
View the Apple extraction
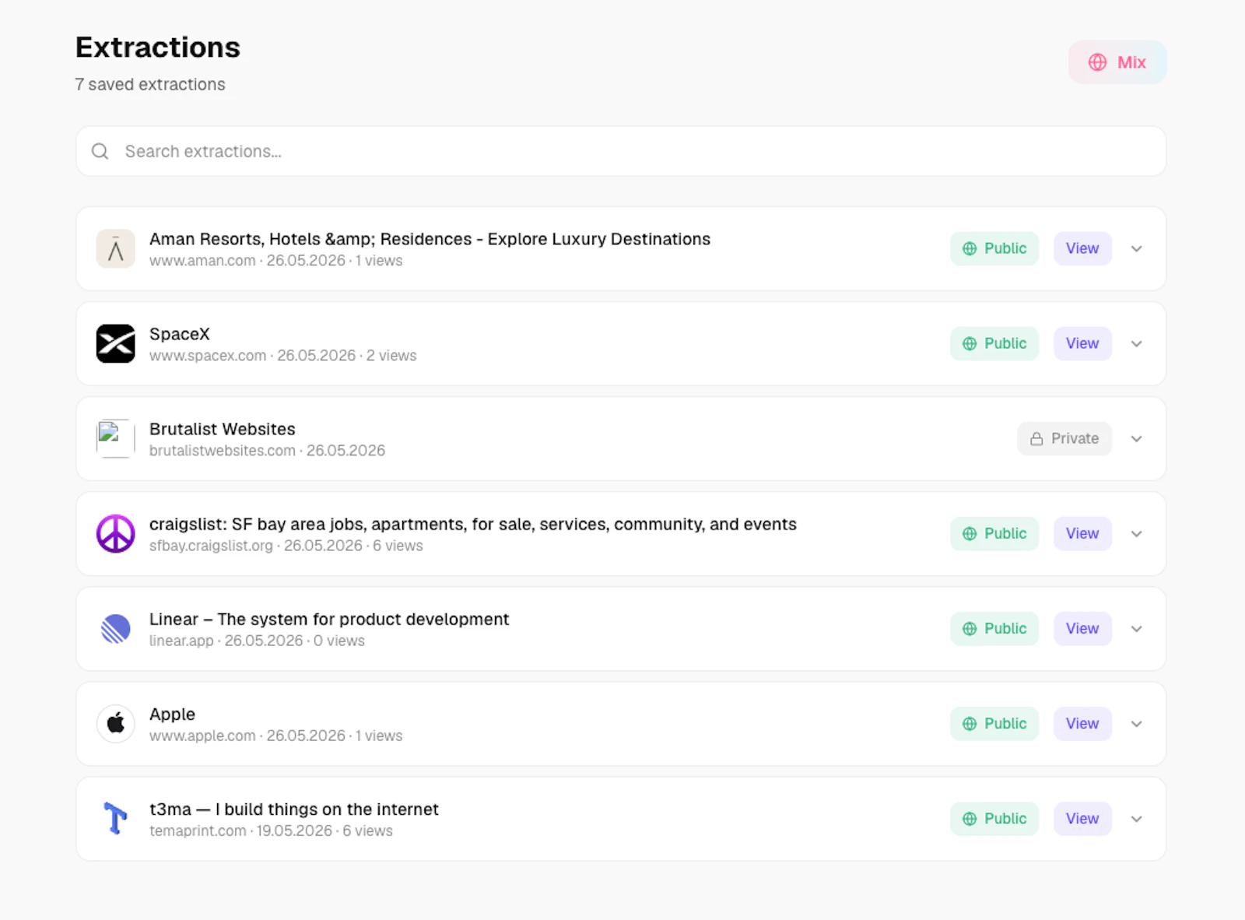[1082, 723]
